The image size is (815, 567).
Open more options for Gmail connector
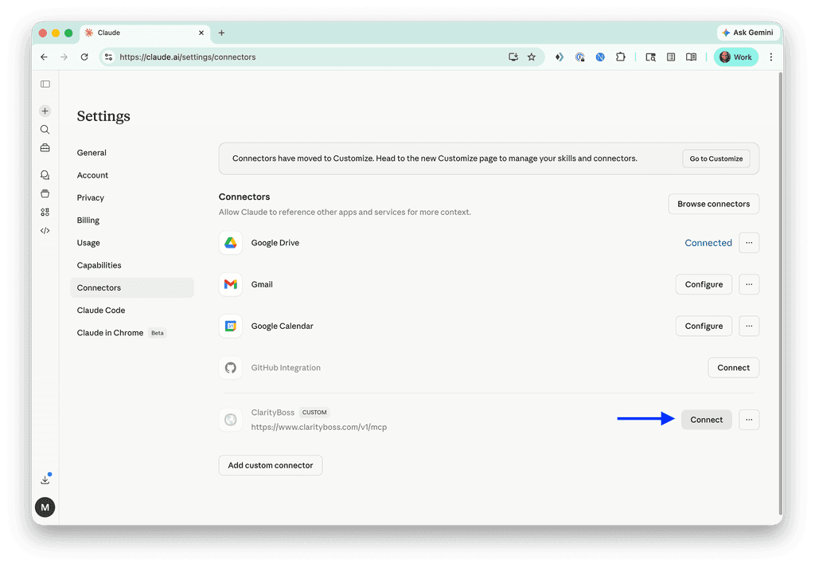(x=749, y=284)
